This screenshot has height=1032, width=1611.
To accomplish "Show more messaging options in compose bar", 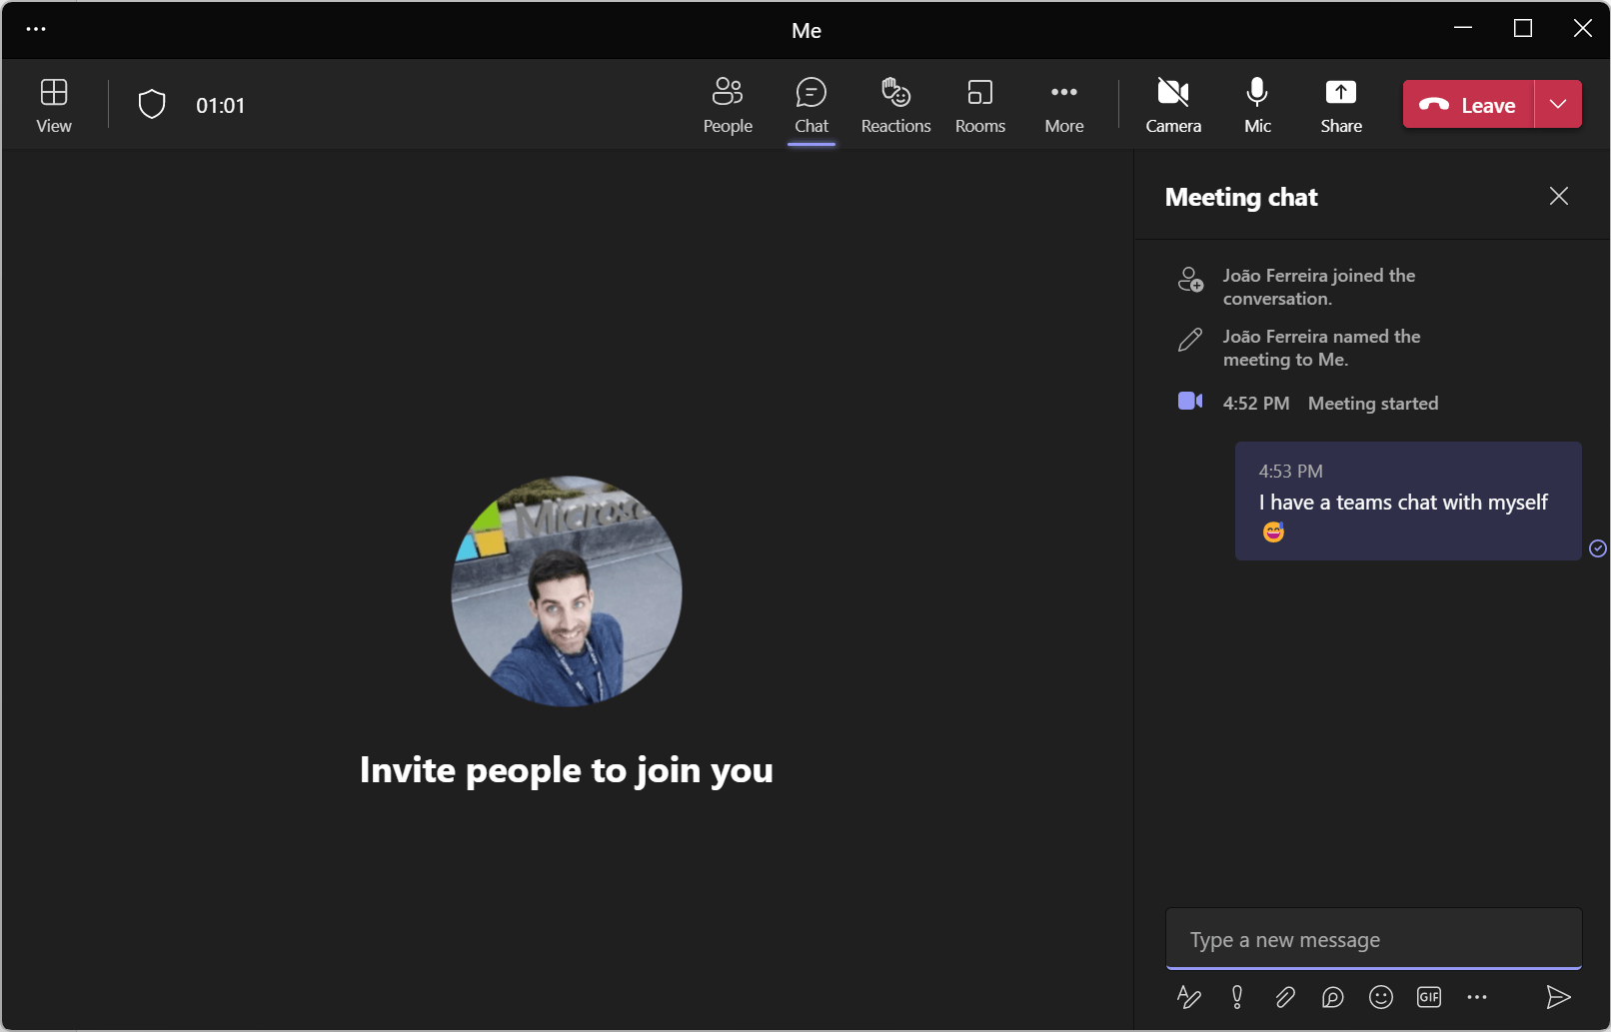I will click(x=1477, y=997).
